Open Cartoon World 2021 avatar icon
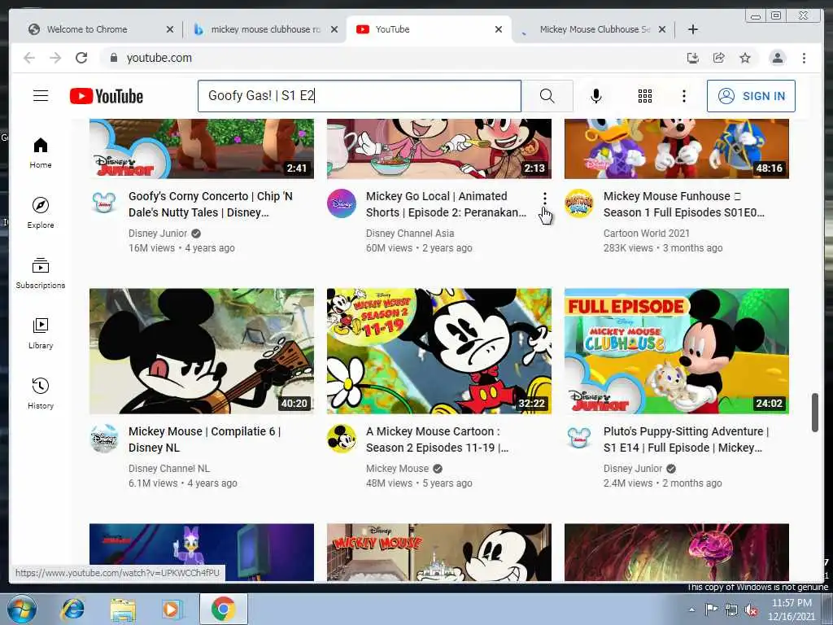 579,203
